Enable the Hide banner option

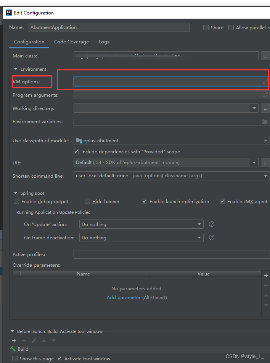click(87, 201)
